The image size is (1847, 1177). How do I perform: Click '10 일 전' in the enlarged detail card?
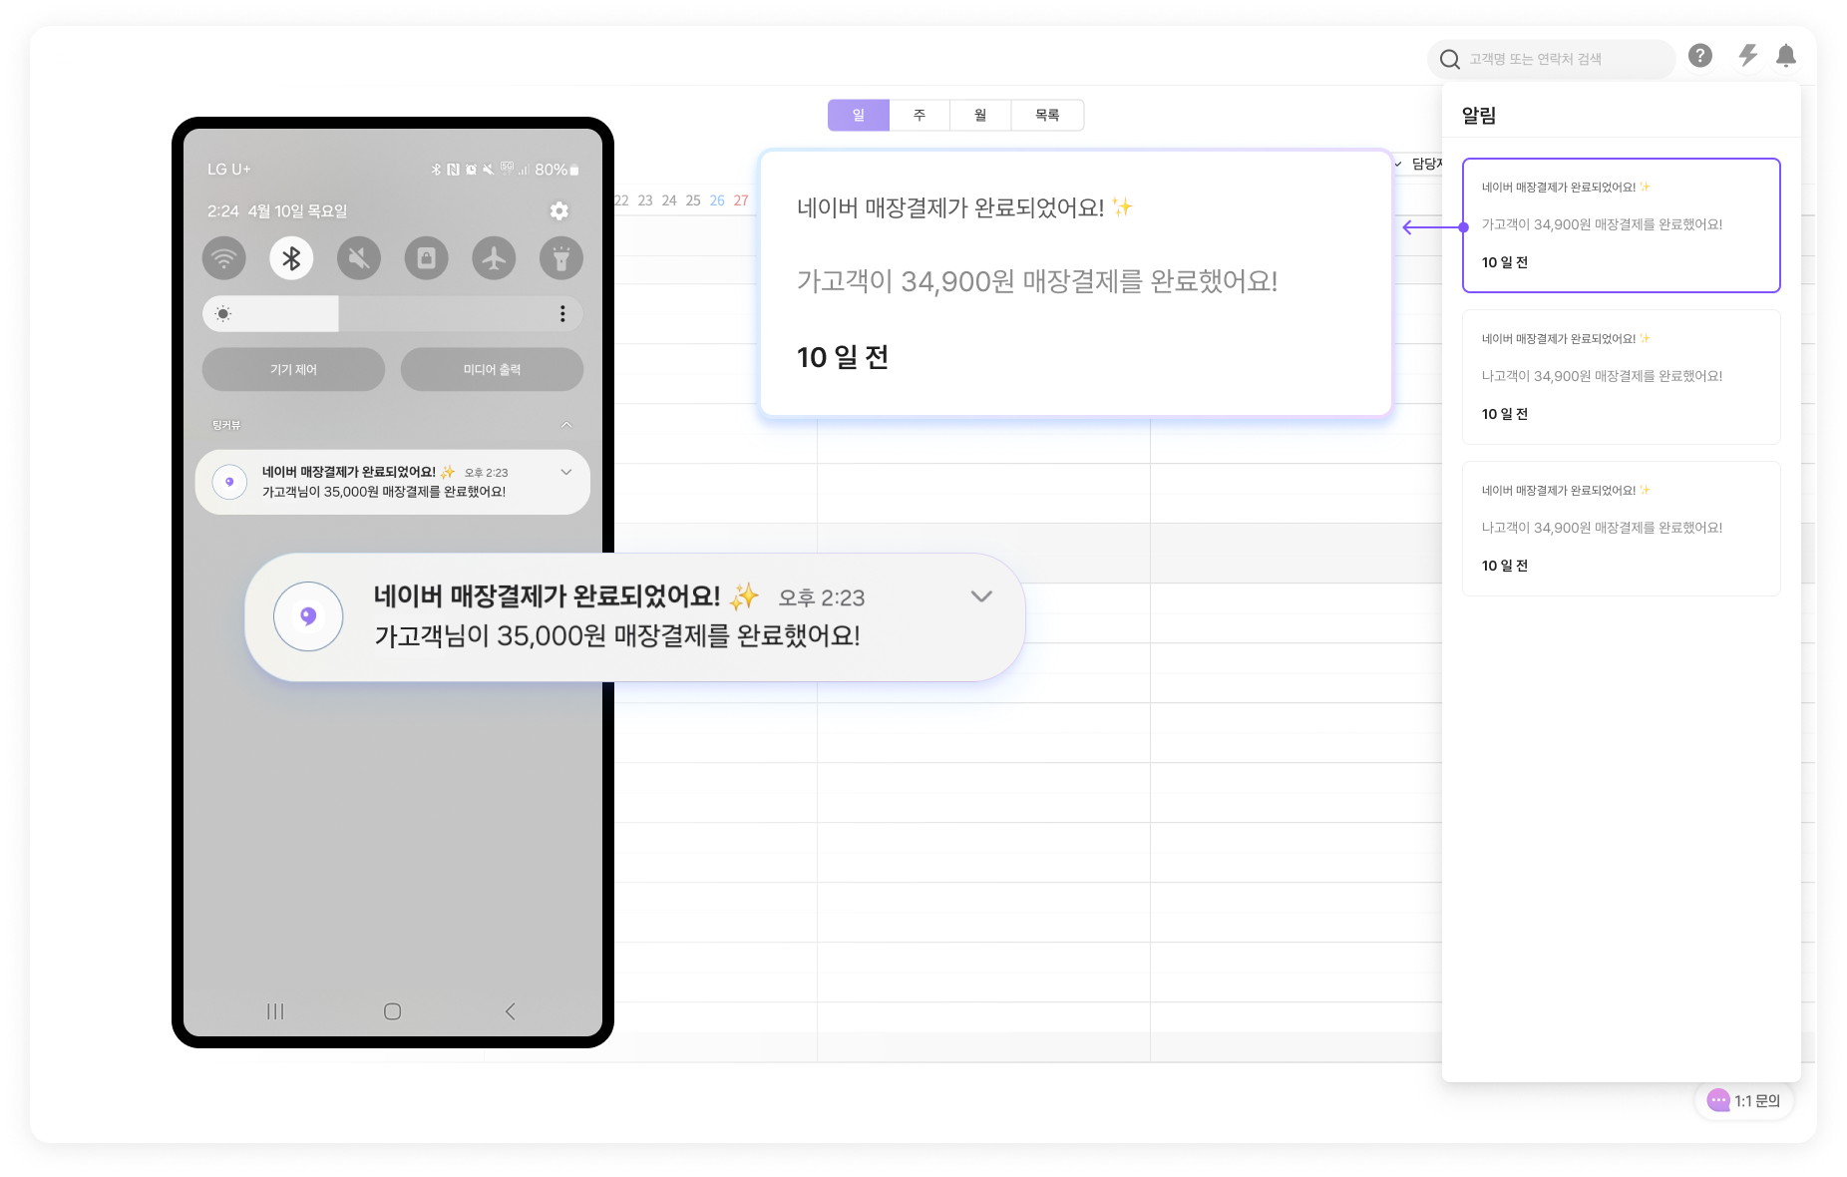tap(843, 357)
